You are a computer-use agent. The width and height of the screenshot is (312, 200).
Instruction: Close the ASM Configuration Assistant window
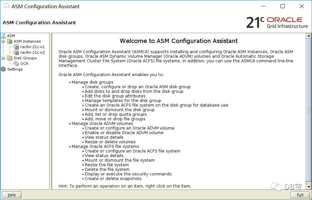[302, 6]
